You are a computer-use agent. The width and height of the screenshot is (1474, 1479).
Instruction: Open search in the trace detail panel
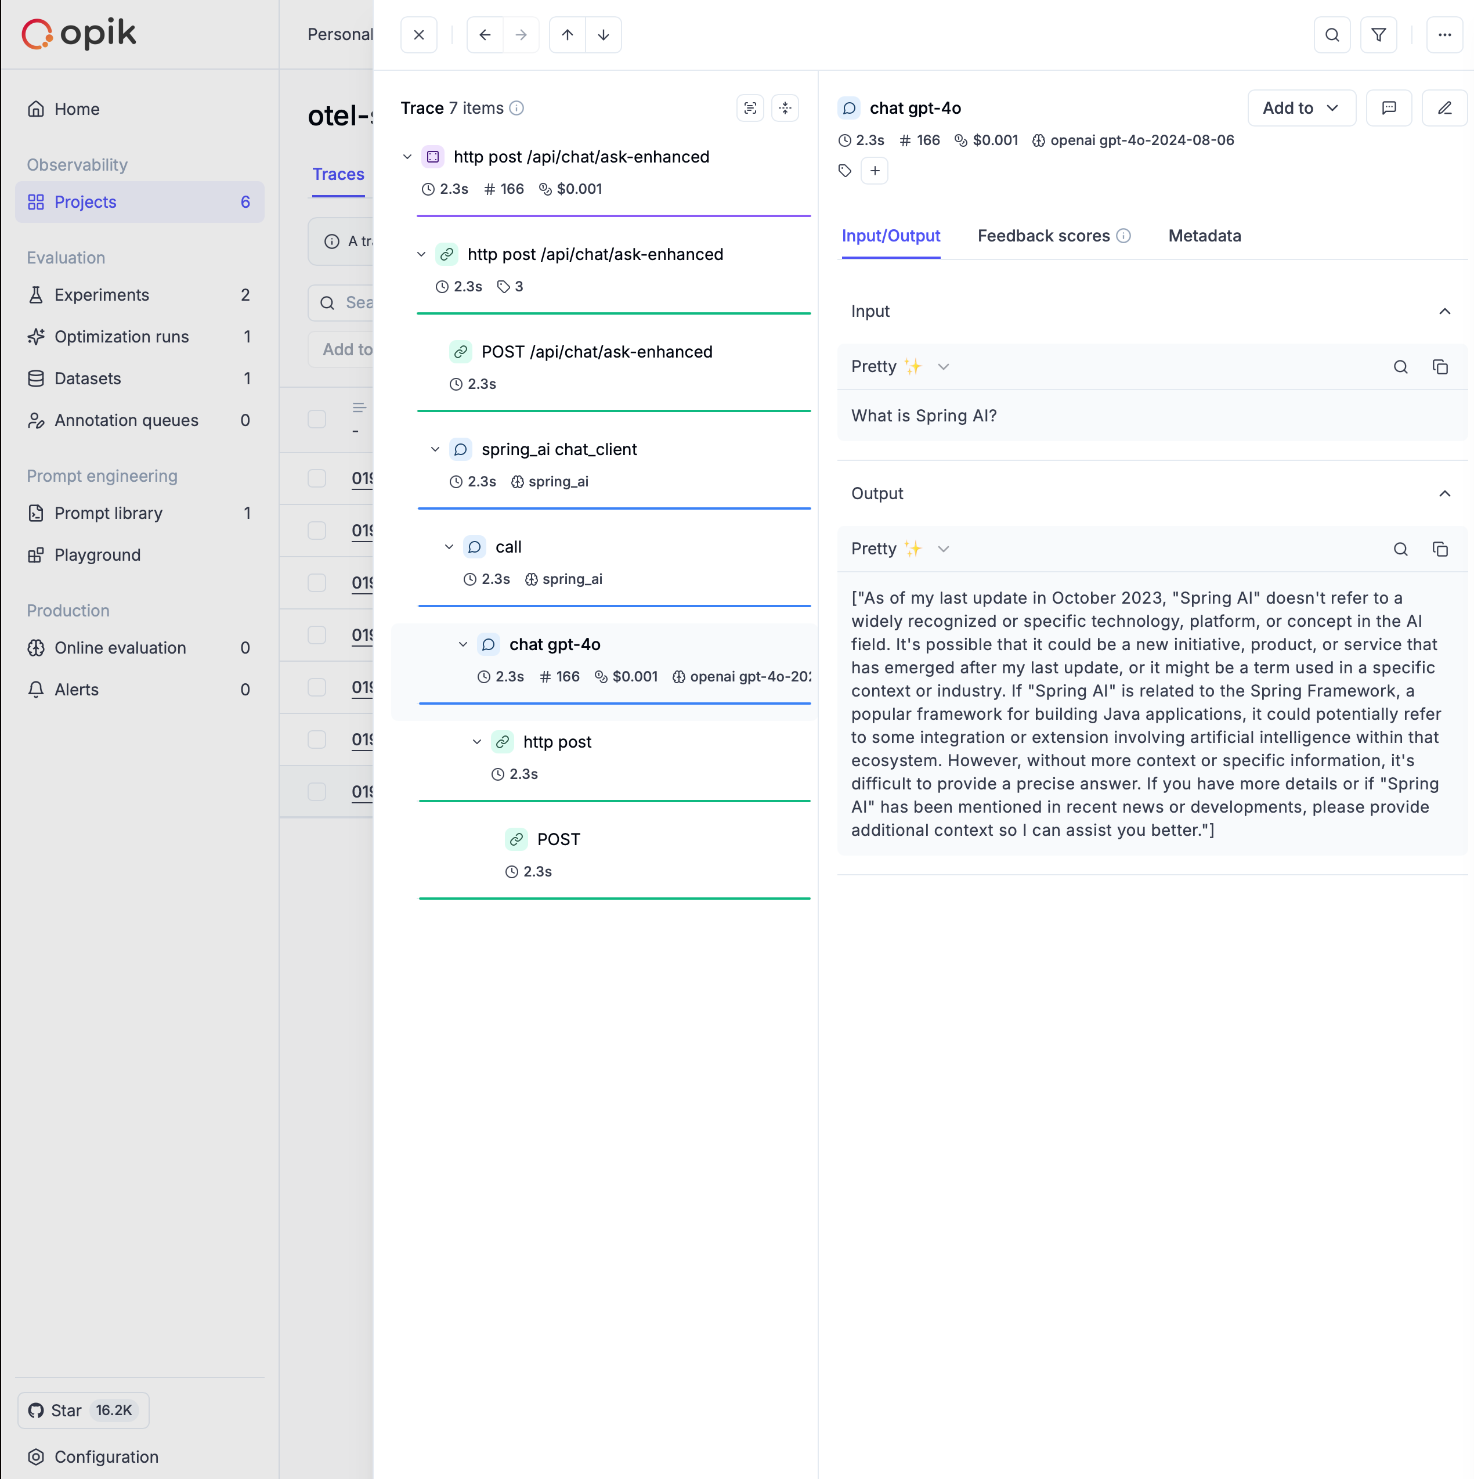pos(1333,34)
